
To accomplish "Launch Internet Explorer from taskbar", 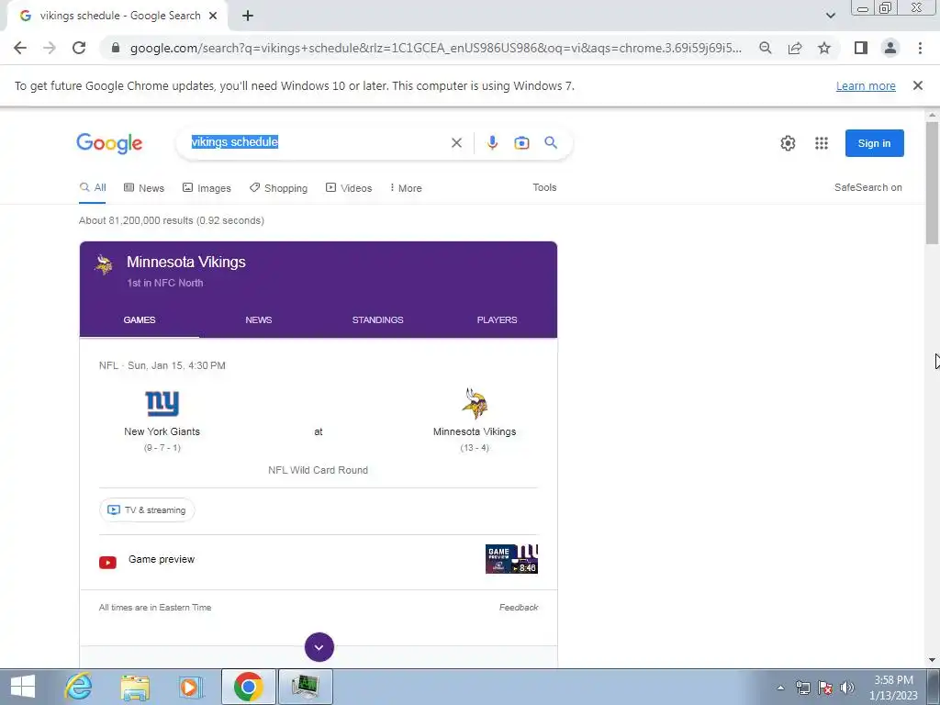I will click(79, 687).
